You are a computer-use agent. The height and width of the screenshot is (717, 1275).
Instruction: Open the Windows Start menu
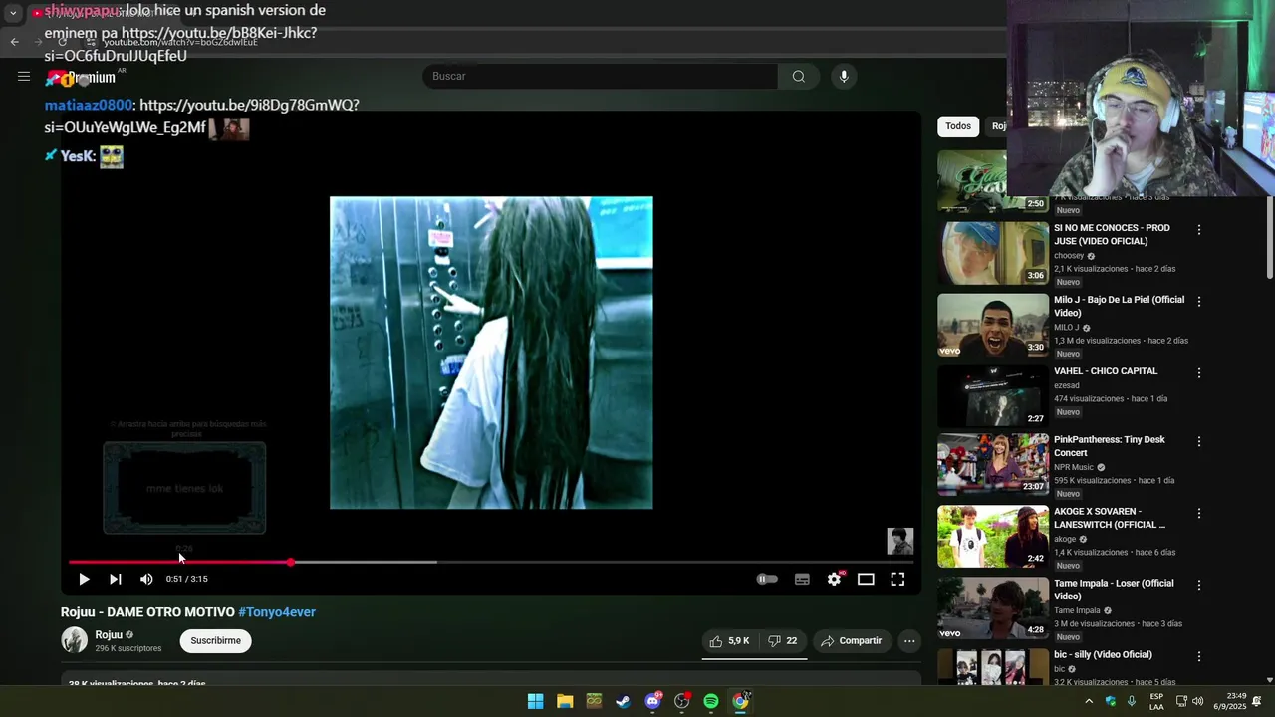(x=536, y=701)
